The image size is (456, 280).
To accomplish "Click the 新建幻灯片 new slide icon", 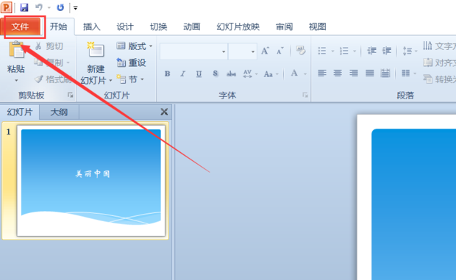I will pos(96,50).
